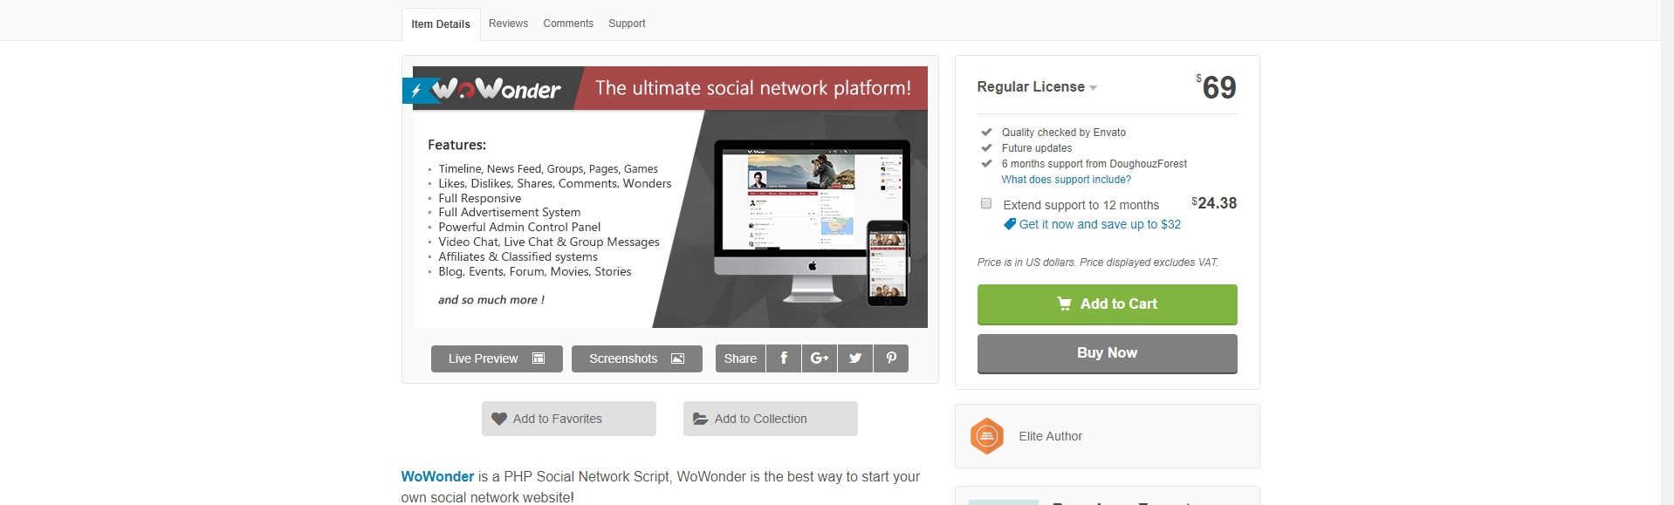Enable Extend support to 12 months checkbox
1674x505 pixels.
click(986, 203)
